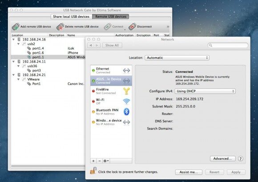Open the Connect button dropdown arrow
The image size is (258, 182).
click(125, 30)
